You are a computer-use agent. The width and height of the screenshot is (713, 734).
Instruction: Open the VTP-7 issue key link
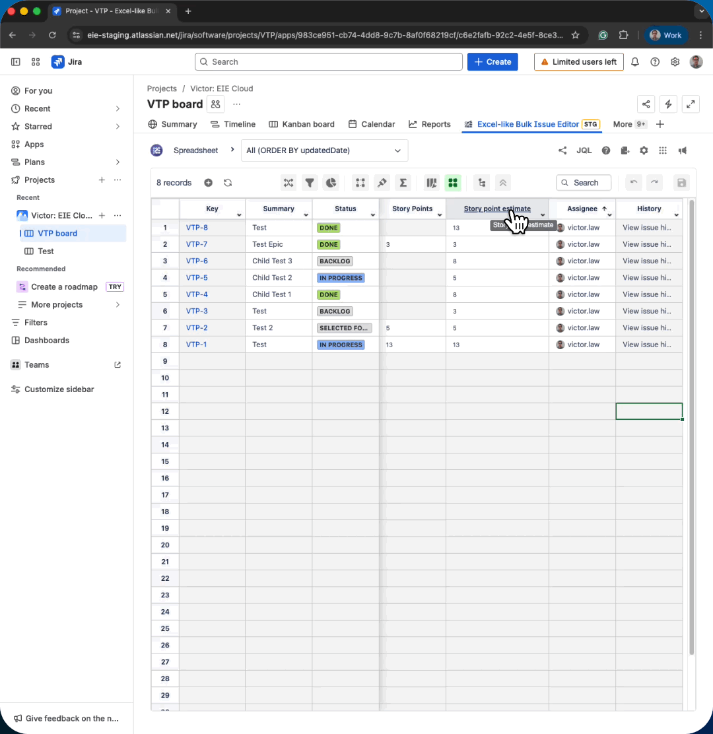[x=197, y=244]
